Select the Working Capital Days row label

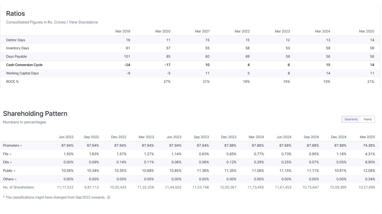pyautogui.click(x=22, y=73)
